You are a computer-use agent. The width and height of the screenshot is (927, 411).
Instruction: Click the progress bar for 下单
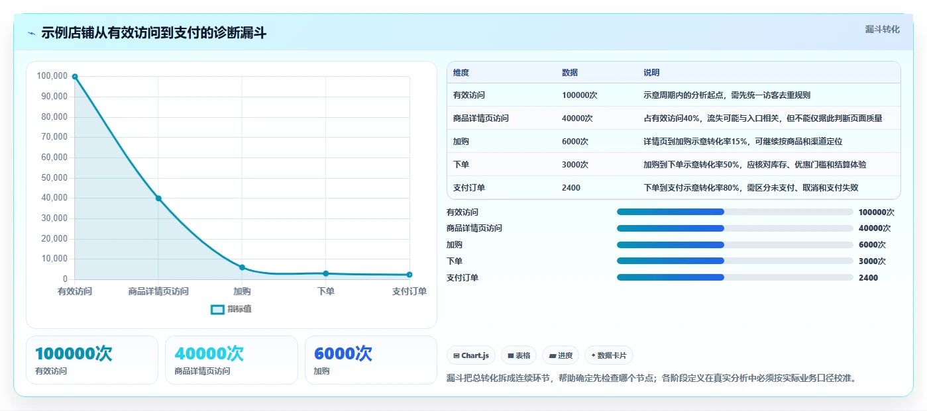(735, 261)
